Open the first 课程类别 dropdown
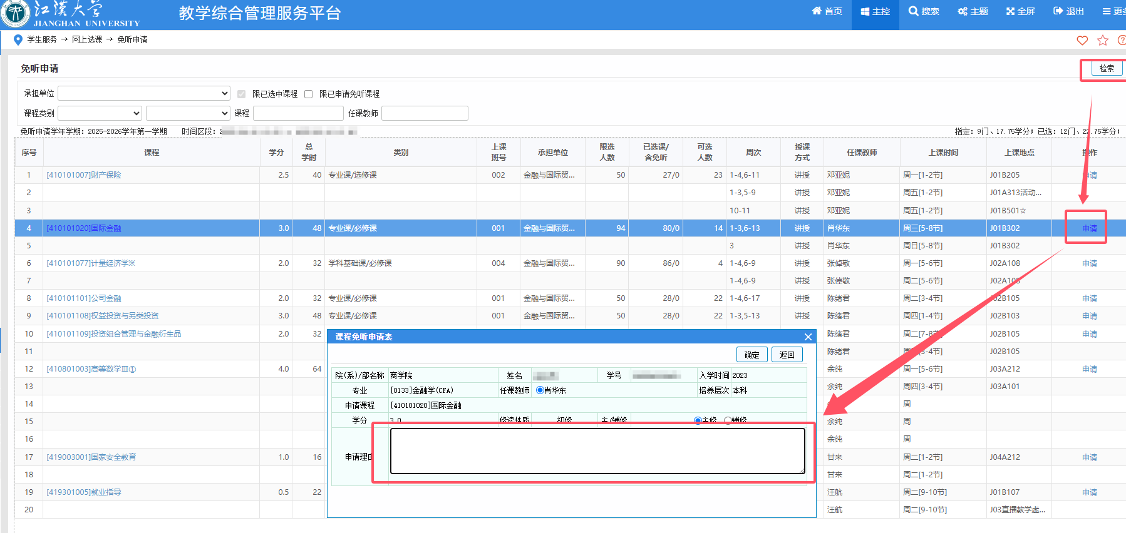The height and width of the screenshot is (533, 1126). (100, 113)
